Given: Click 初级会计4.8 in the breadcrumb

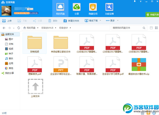Looking at the screenshot, I should coord(47,28).
